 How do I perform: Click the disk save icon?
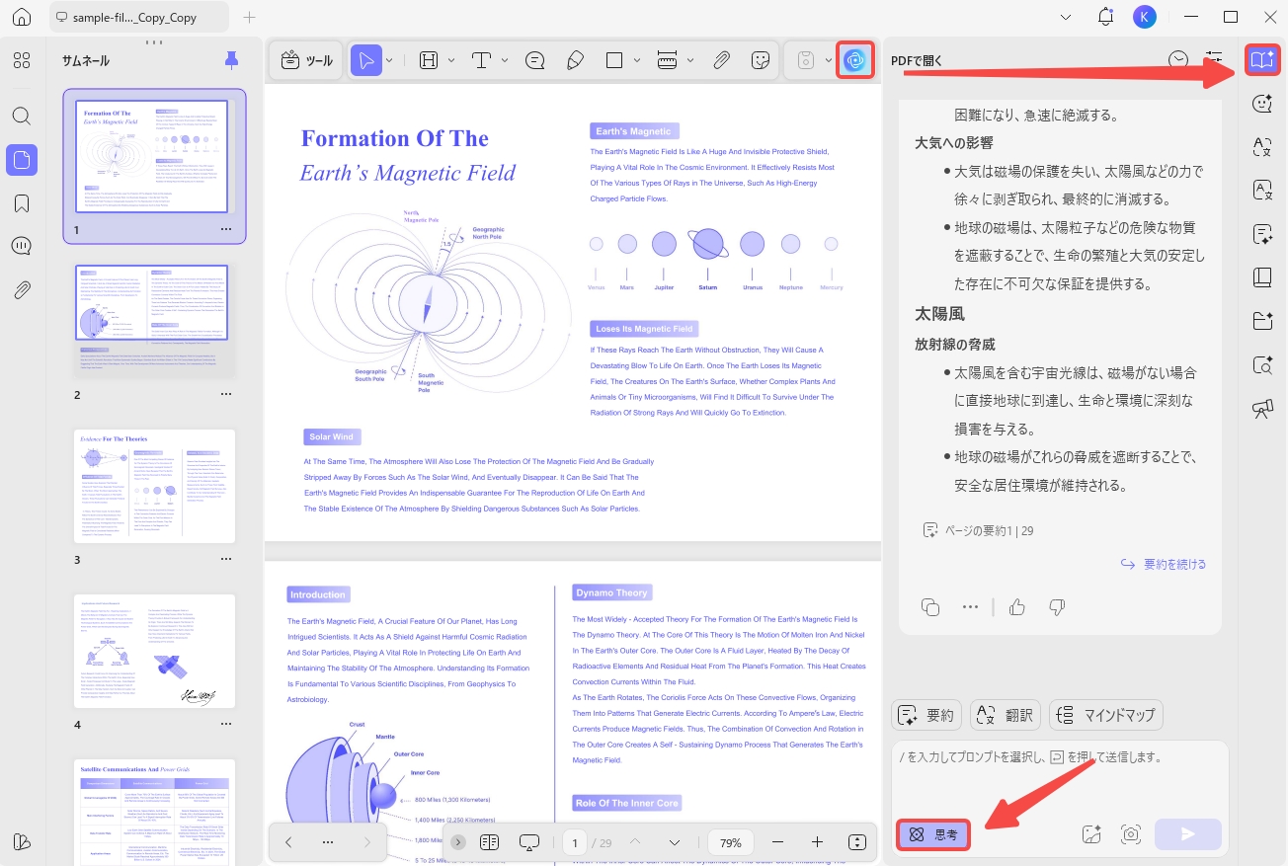(806, 60)
